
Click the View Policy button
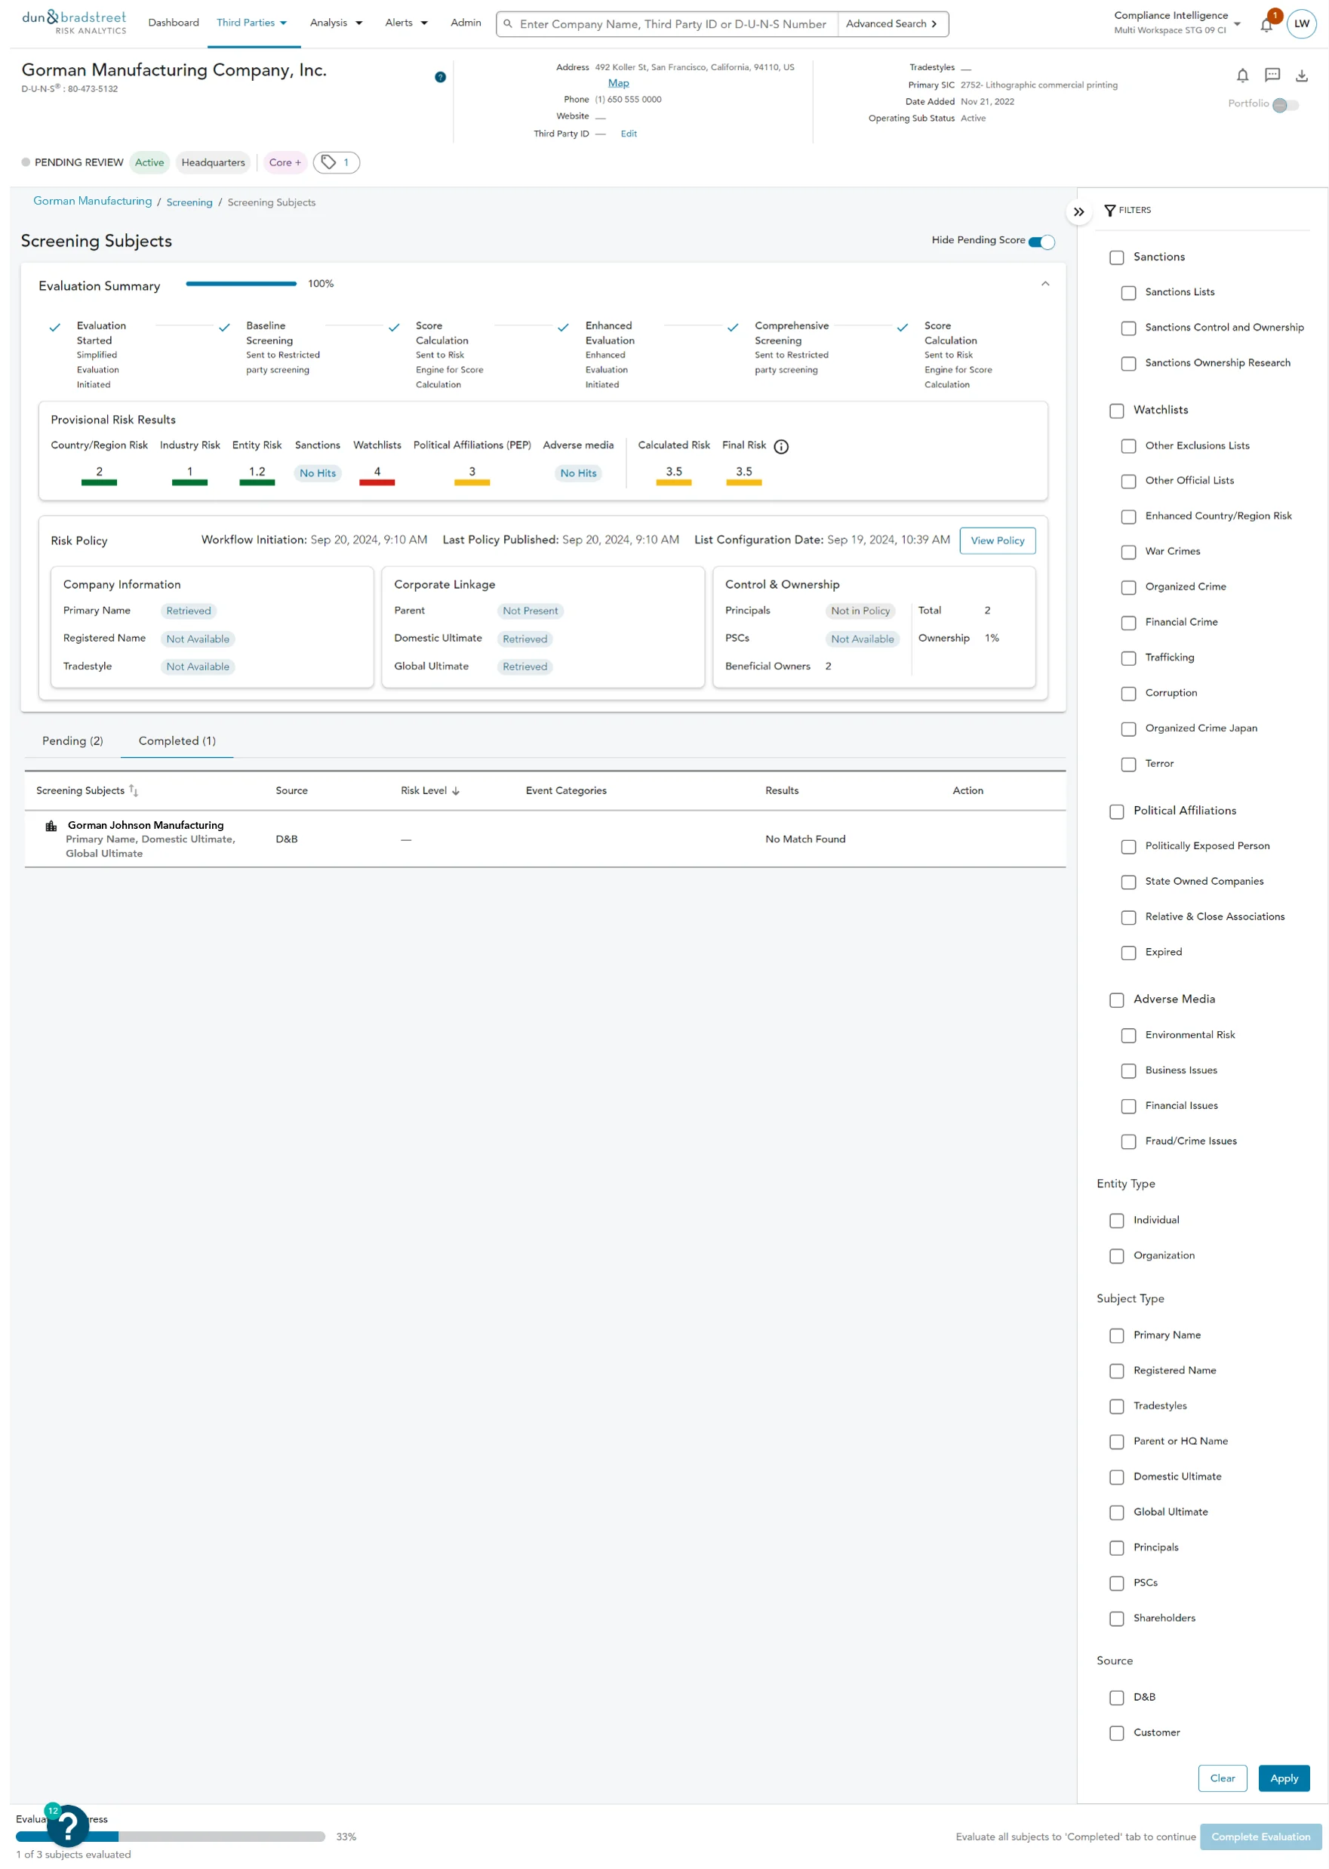click(x=998, y=541)
